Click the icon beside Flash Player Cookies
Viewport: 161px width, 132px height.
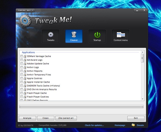point(25,97)
